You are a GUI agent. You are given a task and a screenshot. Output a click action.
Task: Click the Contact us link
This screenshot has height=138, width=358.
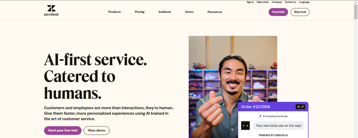pos(290,2)
